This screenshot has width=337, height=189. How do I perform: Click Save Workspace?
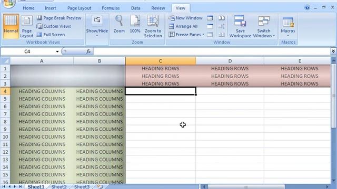240,27
